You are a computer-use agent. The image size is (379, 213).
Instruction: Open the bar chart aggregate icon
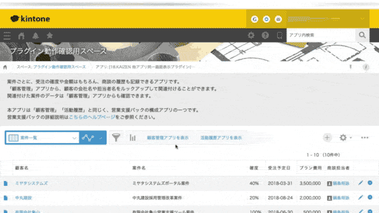[x=133, y=137]
